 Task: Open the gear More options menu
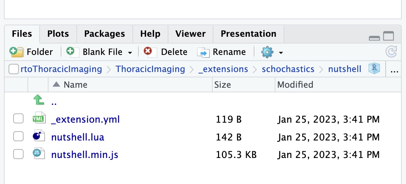[267, 52]
